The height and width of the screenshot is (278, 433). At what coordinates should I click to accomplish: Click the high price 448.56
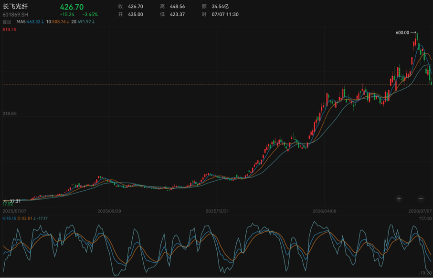(177, 6)
